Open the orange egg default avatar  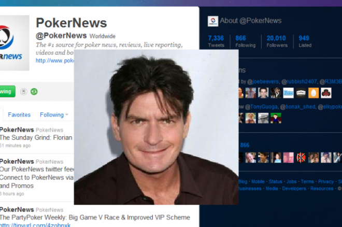[313, 93]
